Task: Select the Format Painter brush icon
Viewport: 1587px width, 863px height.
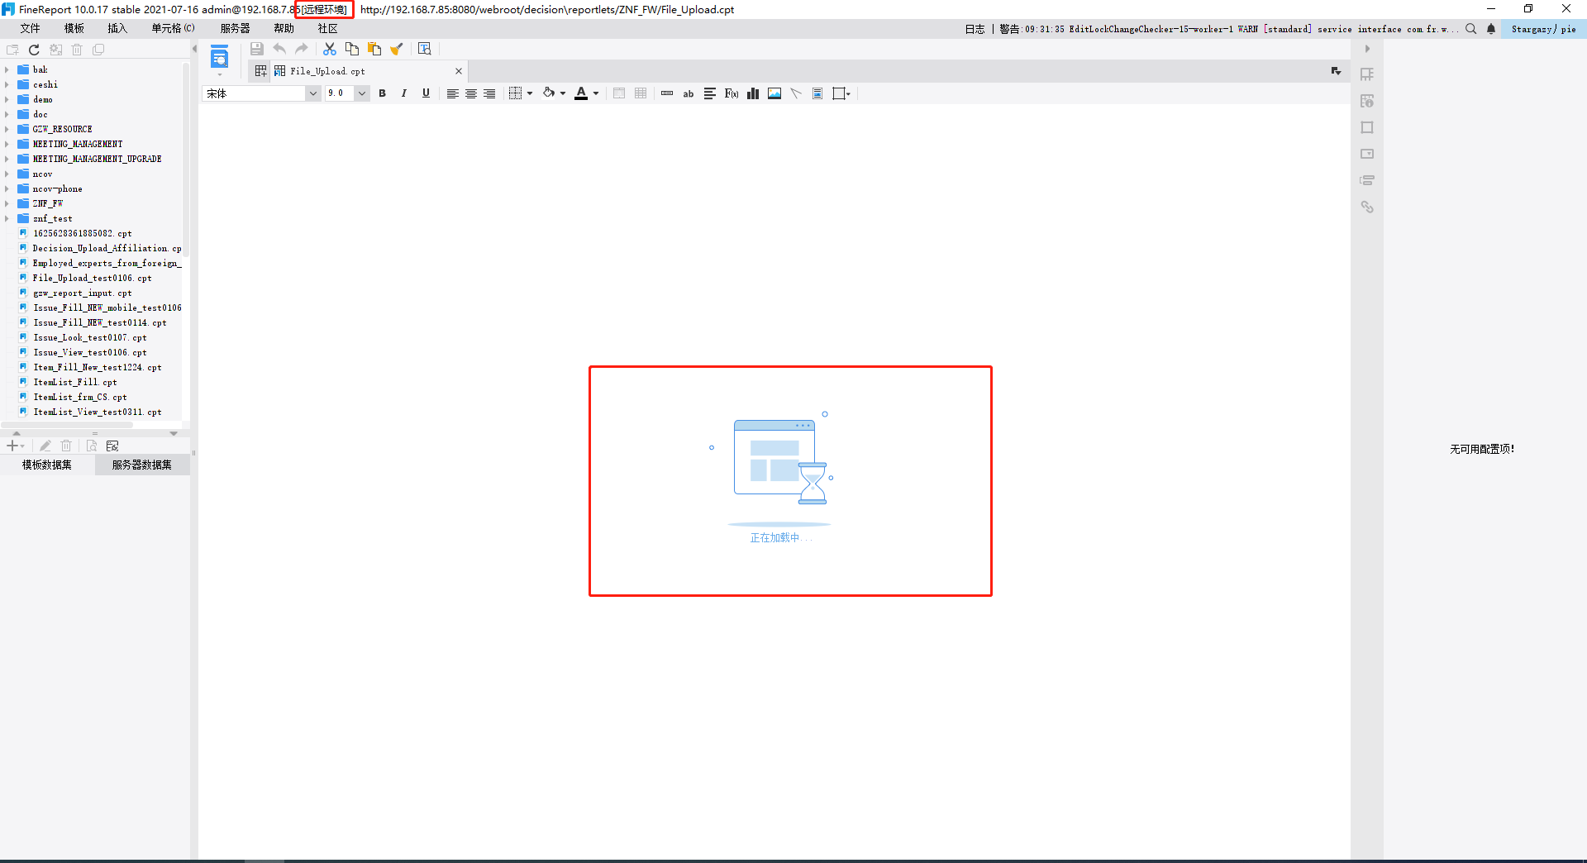Action: [x=397, y=50]
